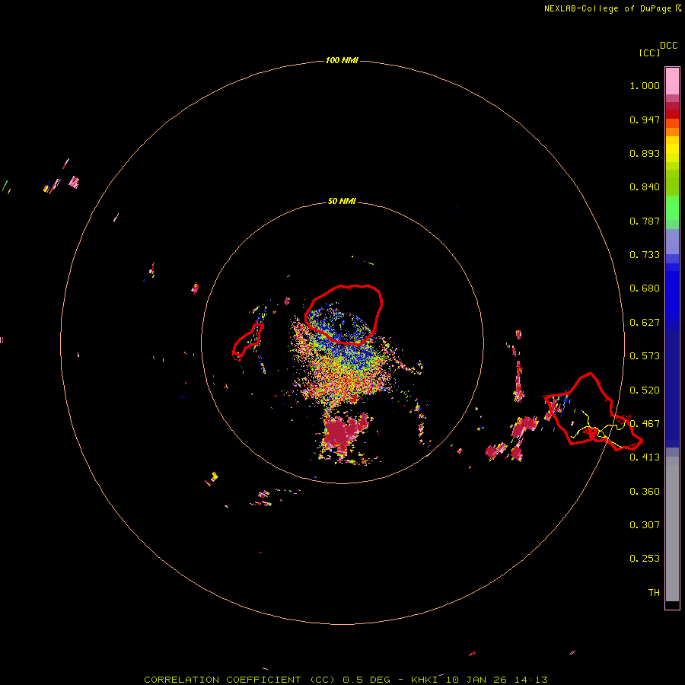
Task: Click the [CC] label above the color scale
Action: tap(649, 53)
